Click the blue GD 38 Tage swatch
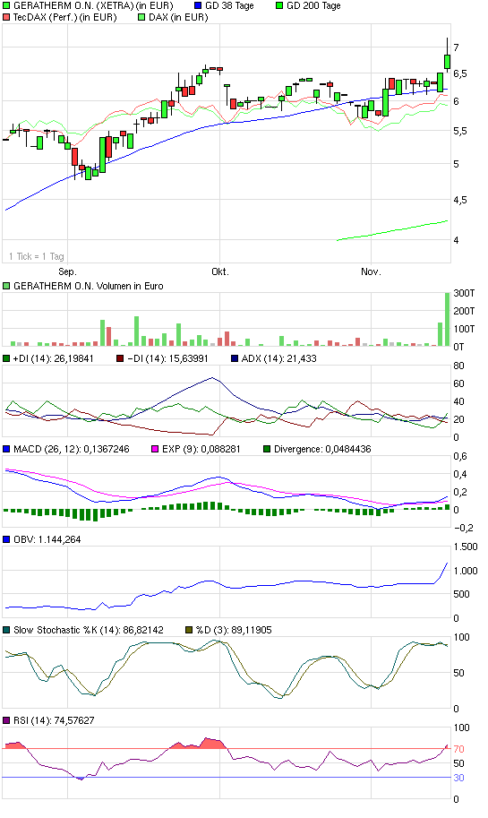The height and width of the screenshot is (818, 488). (198, 5)
